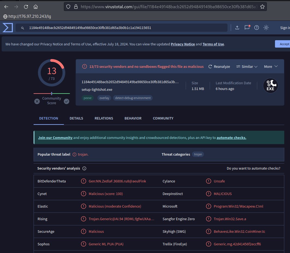Click the Microsoft detection alert icon

pyautogui.click(x=209, y=206)
